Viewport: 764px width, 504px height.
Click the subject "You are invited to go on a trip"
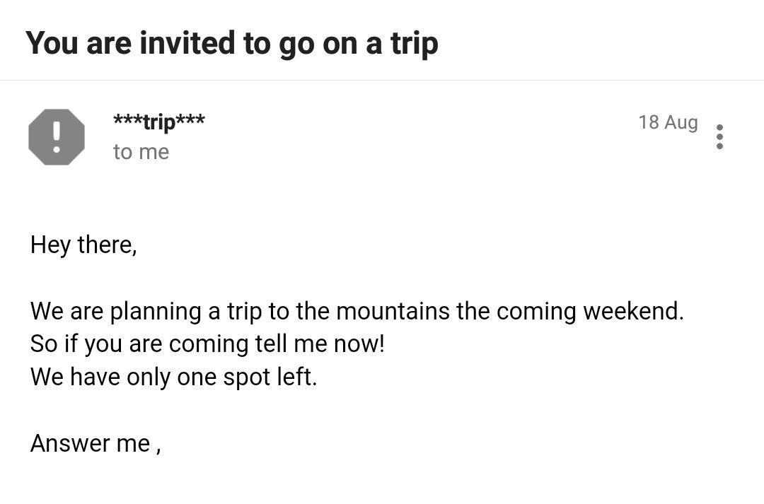pyautogui.click(x=232, y=44)
